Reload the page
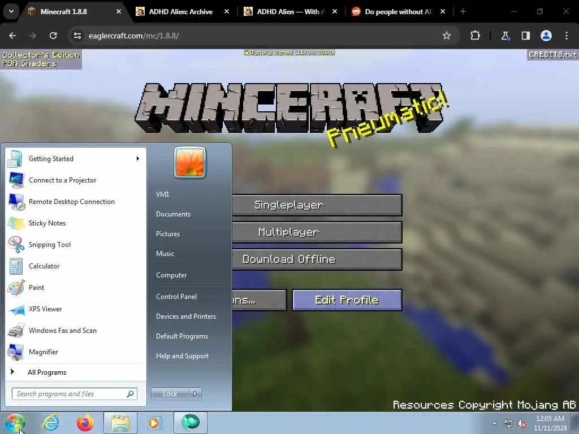The image size is (579, 434). click(53, 36)
